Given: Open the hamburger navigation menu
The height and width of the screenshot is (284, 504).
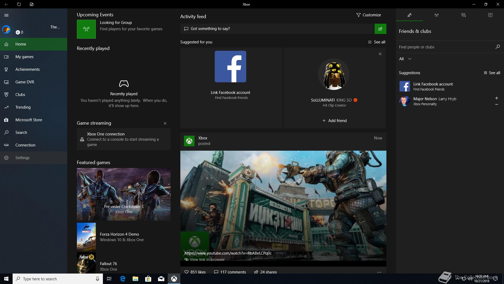Looking at the screenshot, I should [x=7, y=15].
